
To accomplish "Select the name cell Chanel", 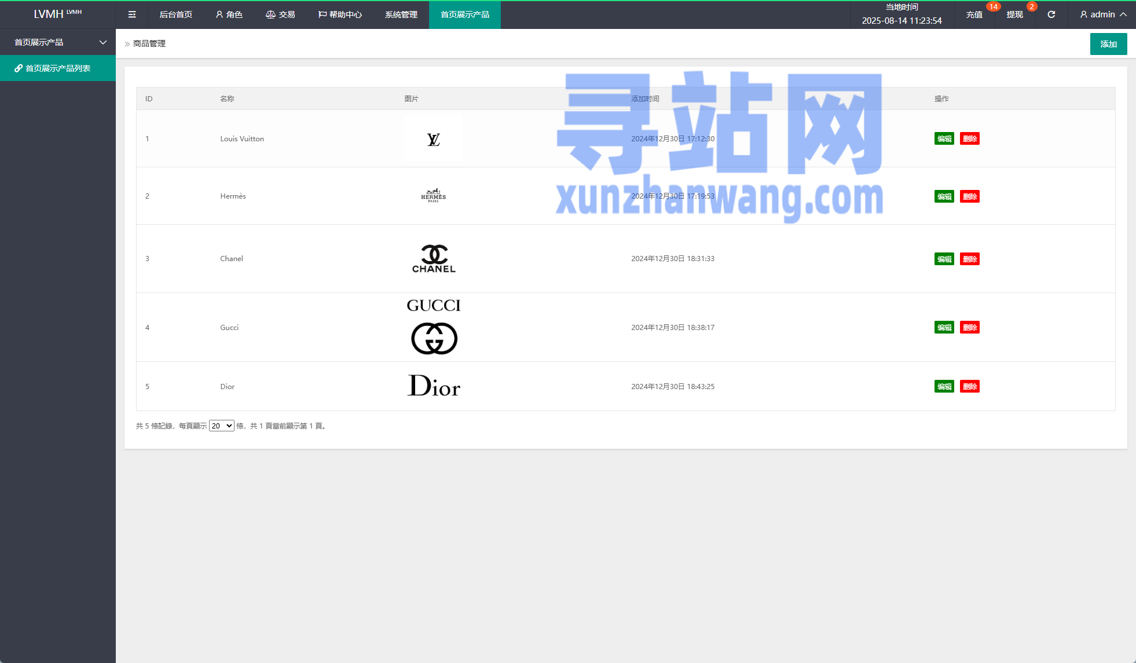I will [232, 258].
